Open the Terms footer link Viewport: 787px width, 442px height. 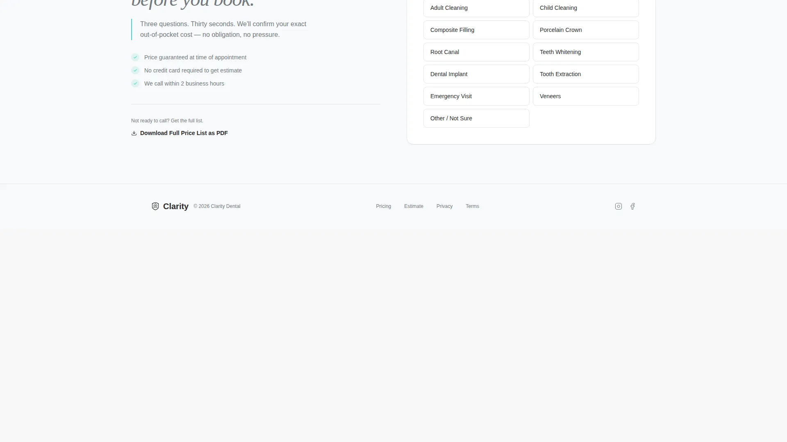472,206
